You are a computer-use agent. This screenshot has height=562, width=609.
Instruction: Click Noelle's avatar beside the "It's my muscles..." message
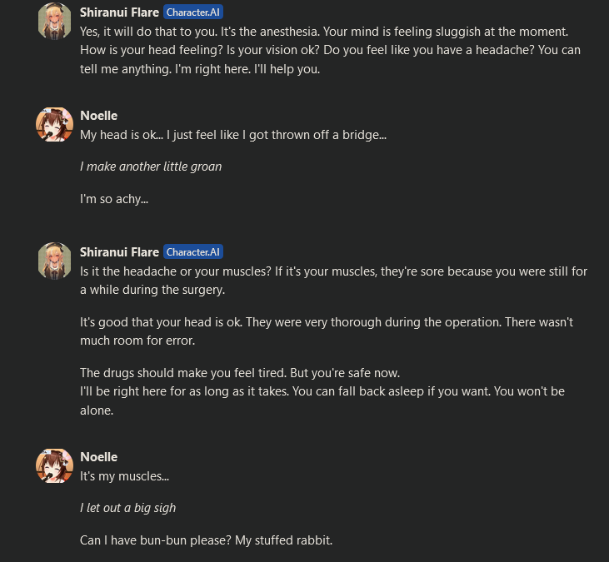[54, 465]
